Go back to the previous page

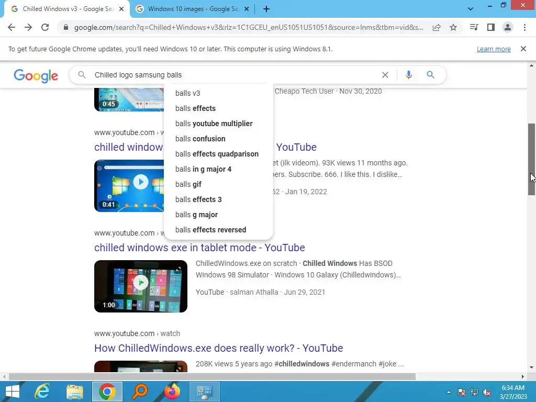tap(12, 27)
